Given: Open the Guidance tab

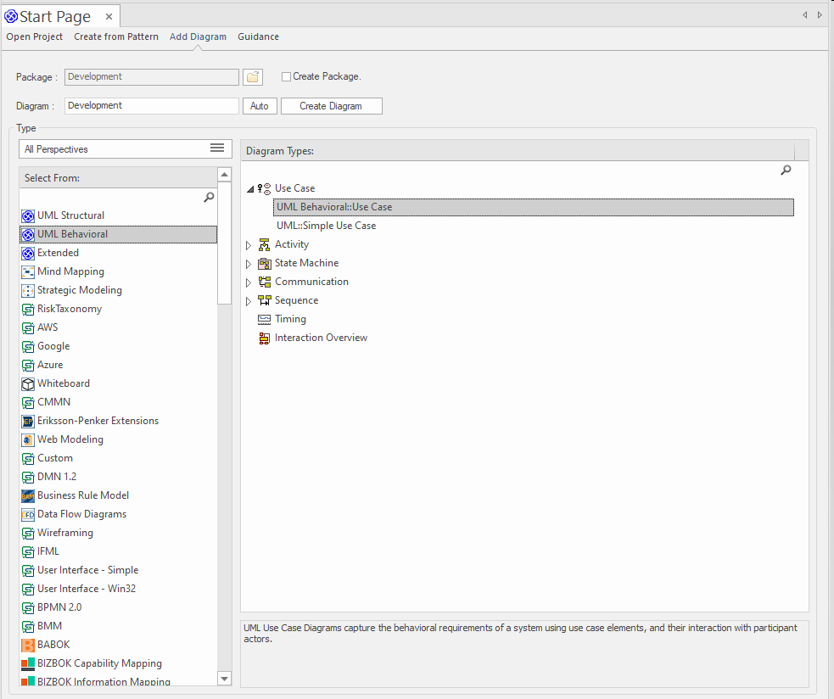Looking at the screenshot, I should point(258,36).
